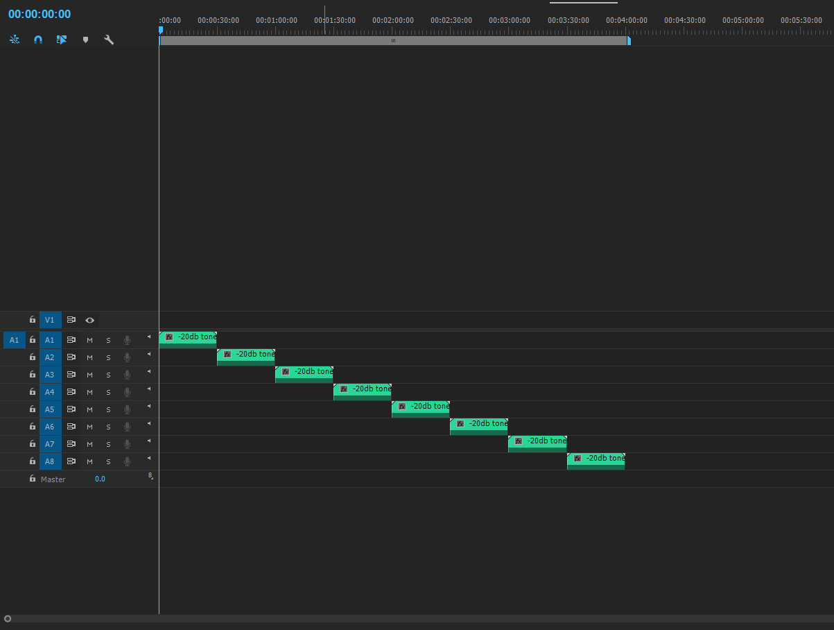This screenshot has height=630, width=834.
Task: Select -20db tone clip on A1
Action: tap(188, 340)
